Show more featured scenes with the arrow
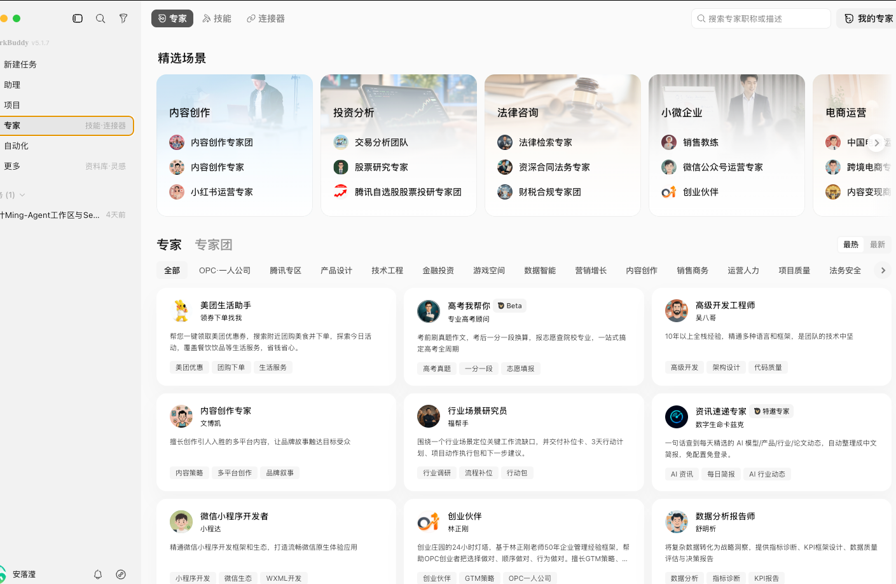The height and width of the screenshot is (584, 896). point(876,143)
